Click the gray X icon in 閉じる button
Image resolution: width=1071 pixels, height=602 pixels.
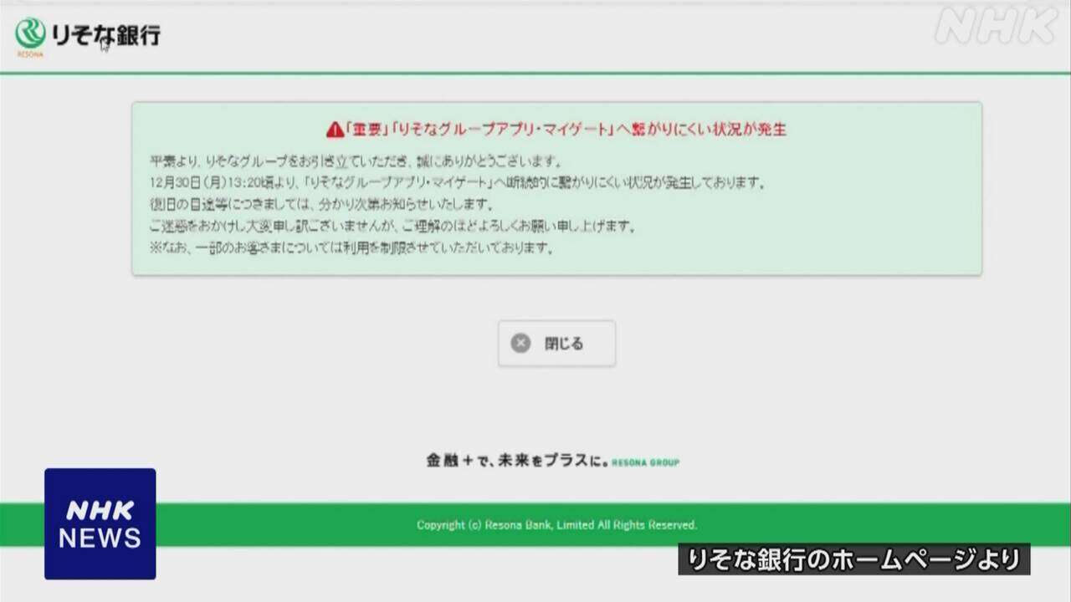[x=520, y=343]
